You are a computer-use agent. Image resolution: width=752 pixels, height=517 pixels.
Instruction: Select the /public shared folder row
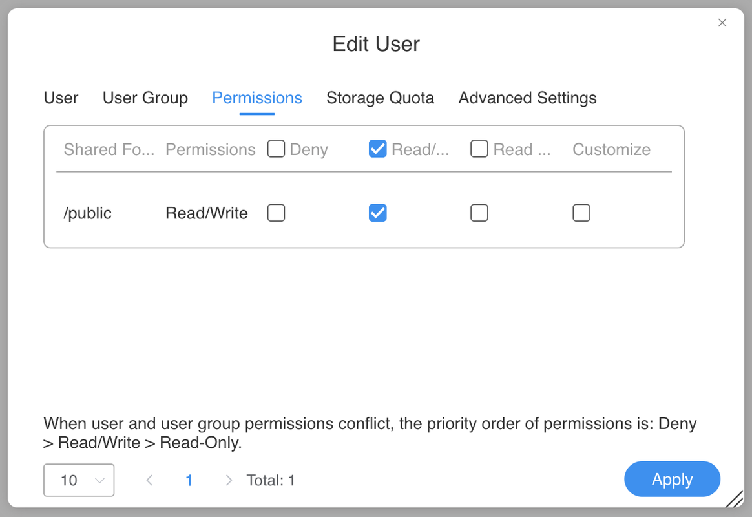tap(88, 213)
